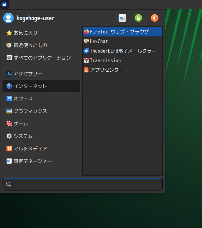Launch Firefox ウェブ・ブラウザ
The width and height of the screenshot is (202, 228).
point(122,32)
